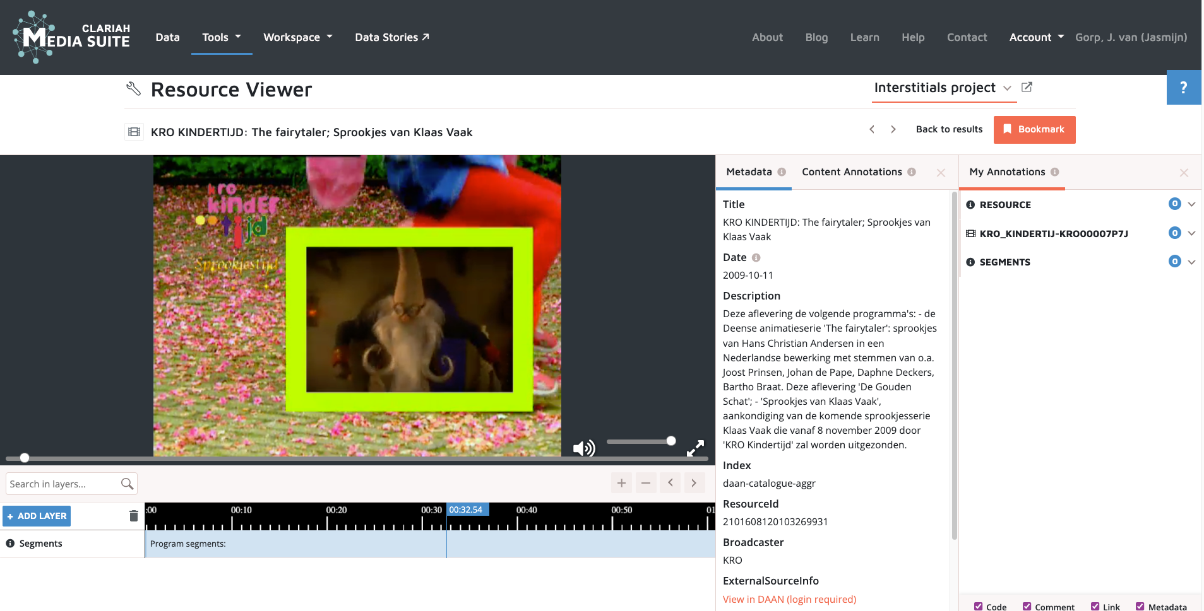Zoom out timeline with minus icon
The width and height of the screenshot is (1204, 611).
[x=645, y=483]
